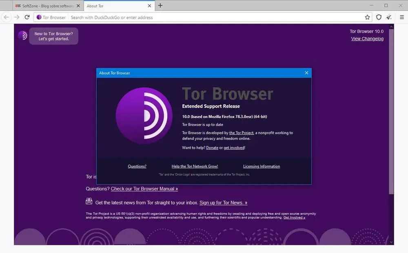Click the back navigation arrow
Screen dimensions: 408x253
[x=7, y=18]
